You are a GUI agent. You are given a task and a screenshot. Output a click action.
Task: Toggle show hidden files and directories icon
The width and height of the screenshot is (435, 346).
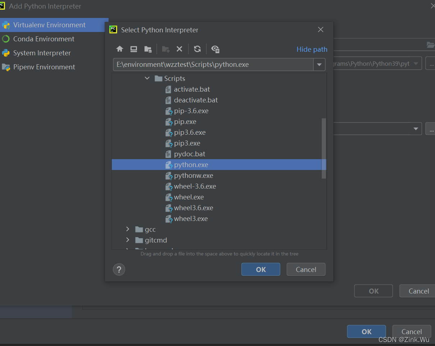(215, 49)
